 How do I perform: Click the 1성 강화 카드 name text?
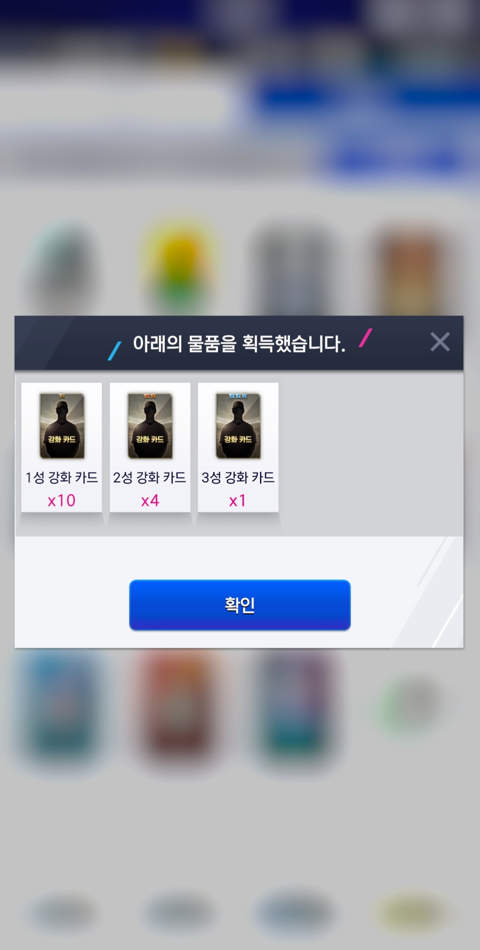61,477
